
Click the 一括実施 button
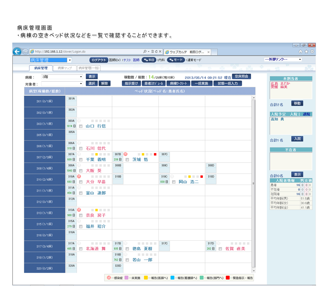(201, 83)
